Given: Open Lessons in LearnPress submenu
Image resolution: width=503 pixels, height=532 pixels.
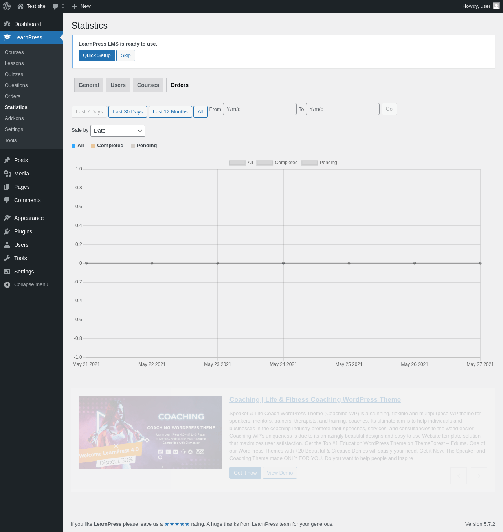Looking at the screenshot, I should (14, 63).
